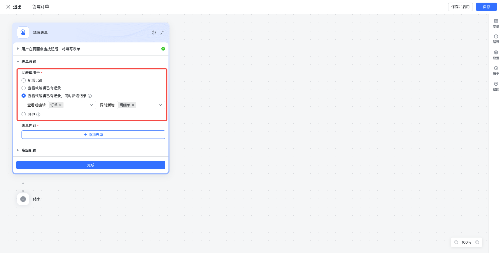The image size is (503, 253).
Task: Click the help icon in 填写表单 header
Action: 154,32
